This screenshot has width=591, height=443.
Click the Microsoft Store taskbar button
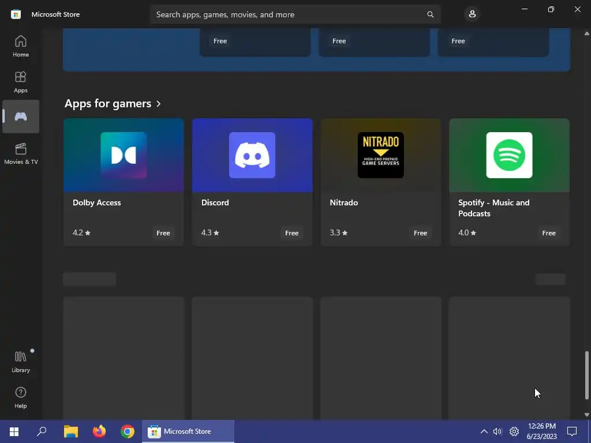pos(188,431)
